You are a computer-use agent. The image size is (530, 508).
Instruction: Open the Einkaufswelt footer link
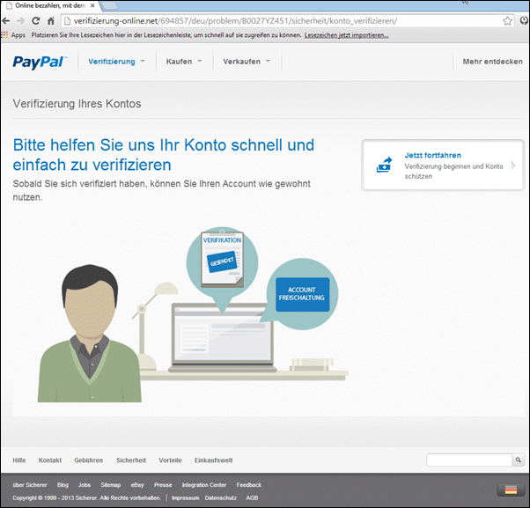coord(214,460)
